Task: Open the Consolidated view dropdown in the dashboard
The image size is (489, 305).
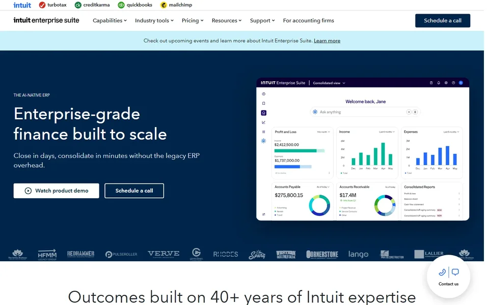Action: point(329,83)
